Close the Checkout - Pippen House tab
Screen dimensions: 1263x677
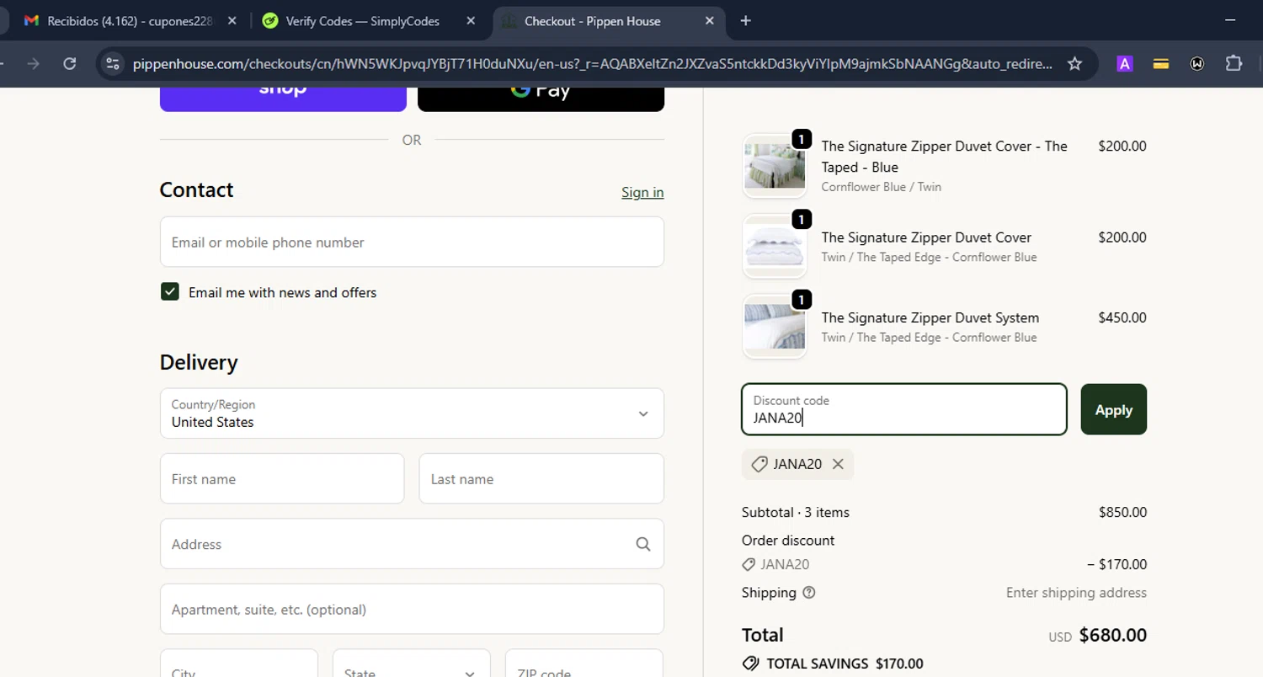click(709, 21)
